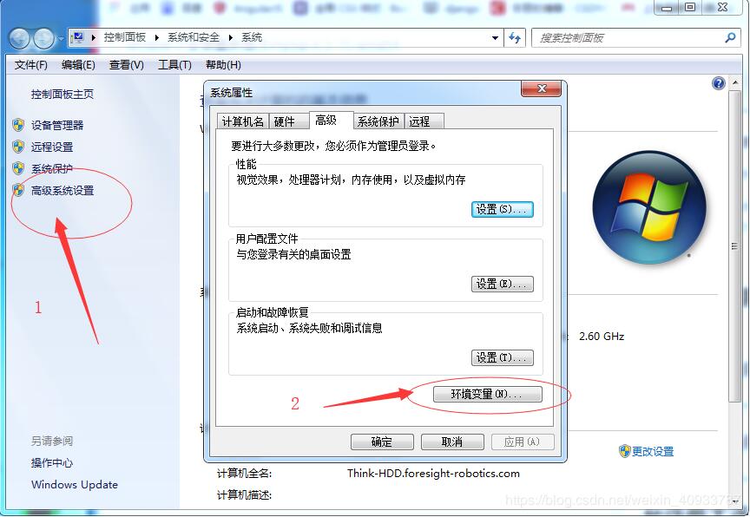The height and width of the screenshot is (517, 750).
Task: Open 控制面板主页 link
Action: (x=62, y=95)
